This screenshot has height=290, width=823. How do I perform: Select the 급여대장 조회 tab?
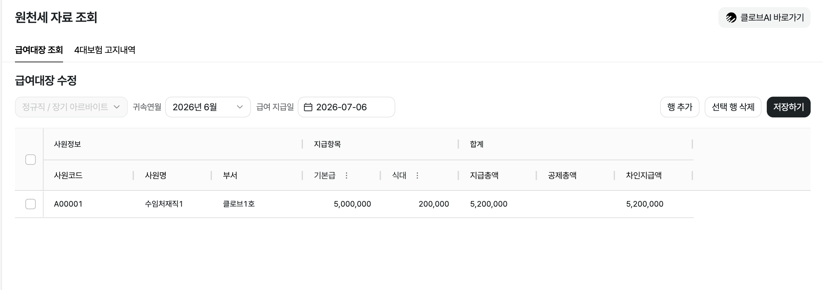(39, 50)
